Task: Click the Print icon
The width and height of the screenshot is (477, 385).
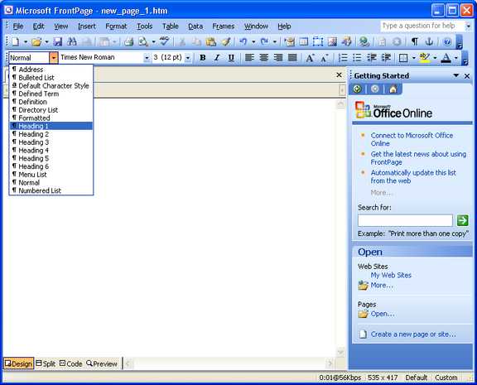Action: 128,41
